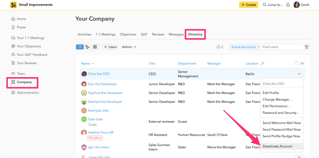Click the Home house icon in the sidebar

click(13, 19)
